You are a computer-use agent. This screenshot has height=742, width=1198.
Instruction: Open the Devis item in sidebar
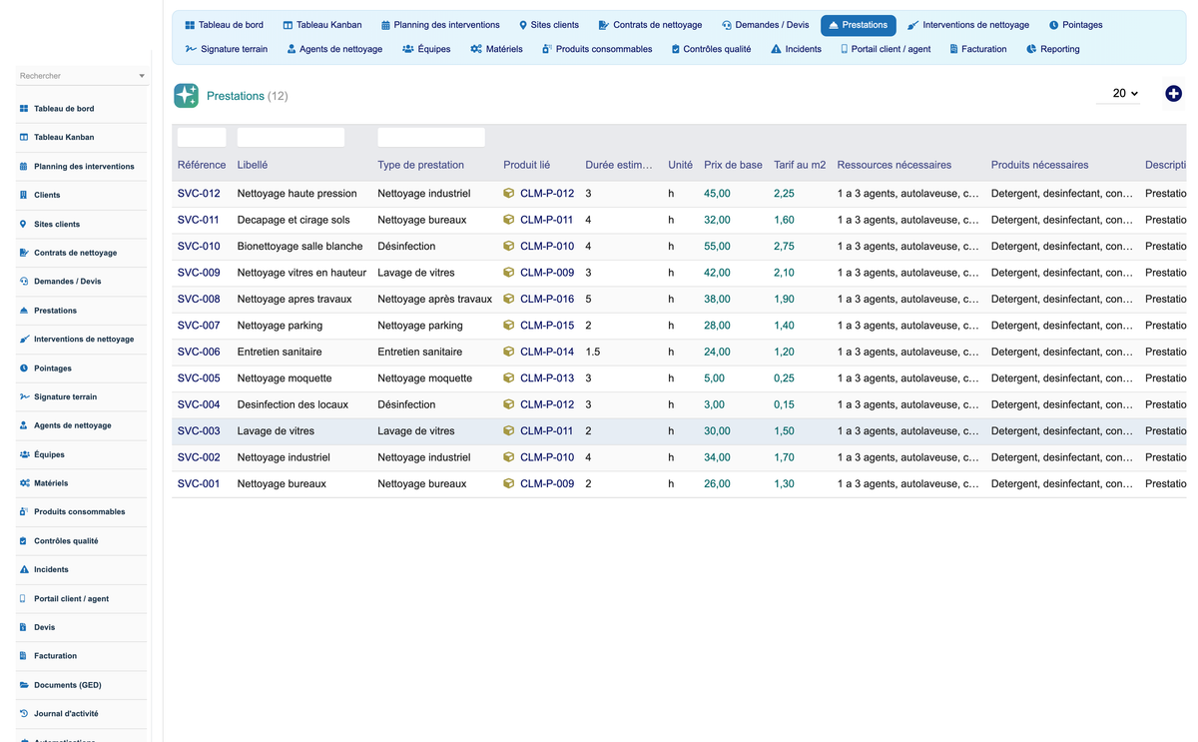click(44, 627)
